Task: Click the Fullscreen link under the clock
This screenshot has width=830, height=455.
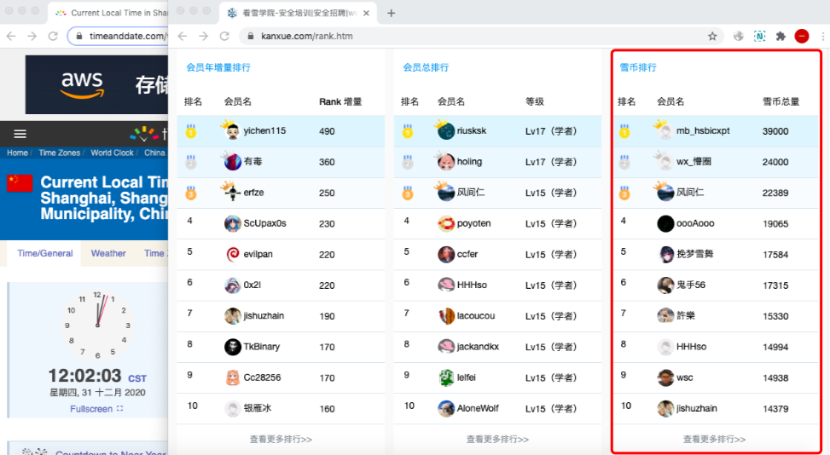Action: pos(96,409)
